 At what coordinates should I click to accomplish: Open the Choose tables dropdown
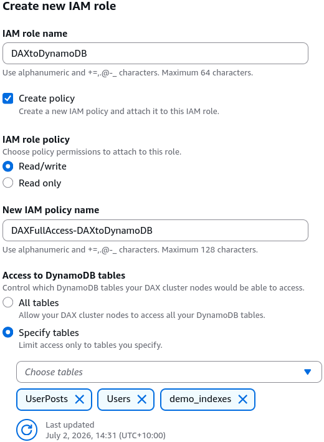coord(169,372)
